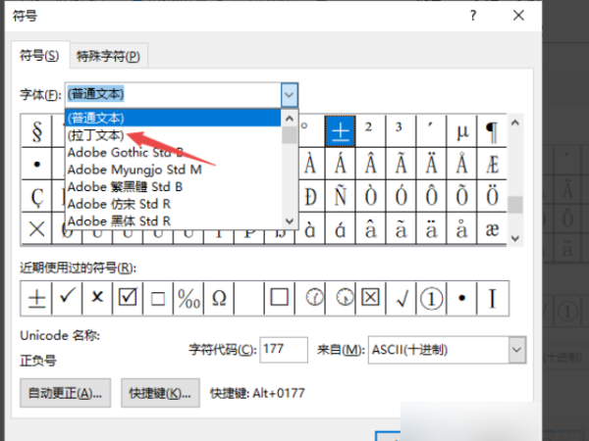Click the 自动更正(A)... button

coord(65,393)
